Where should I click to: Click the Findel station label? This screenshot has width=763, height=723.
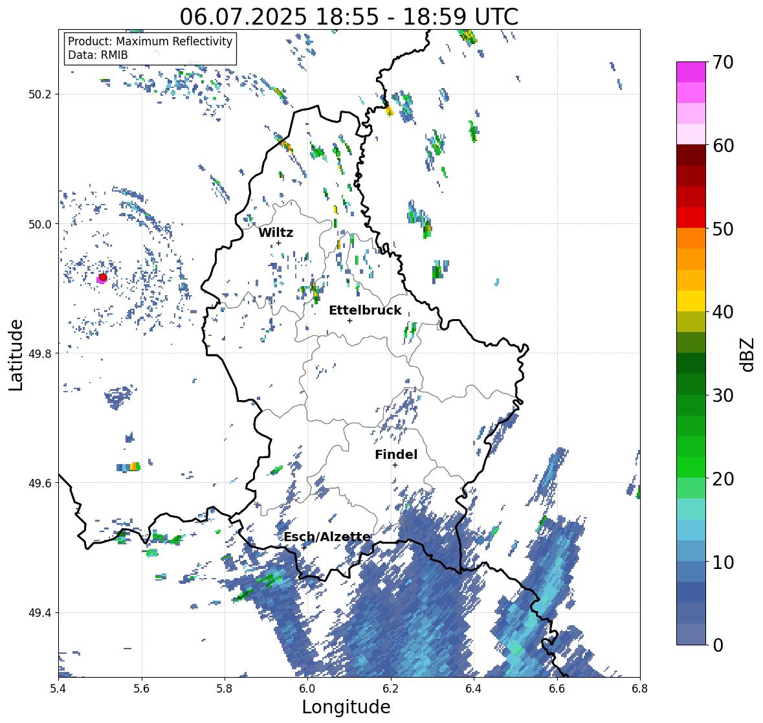pyautogui.click(x=396, y=454)
